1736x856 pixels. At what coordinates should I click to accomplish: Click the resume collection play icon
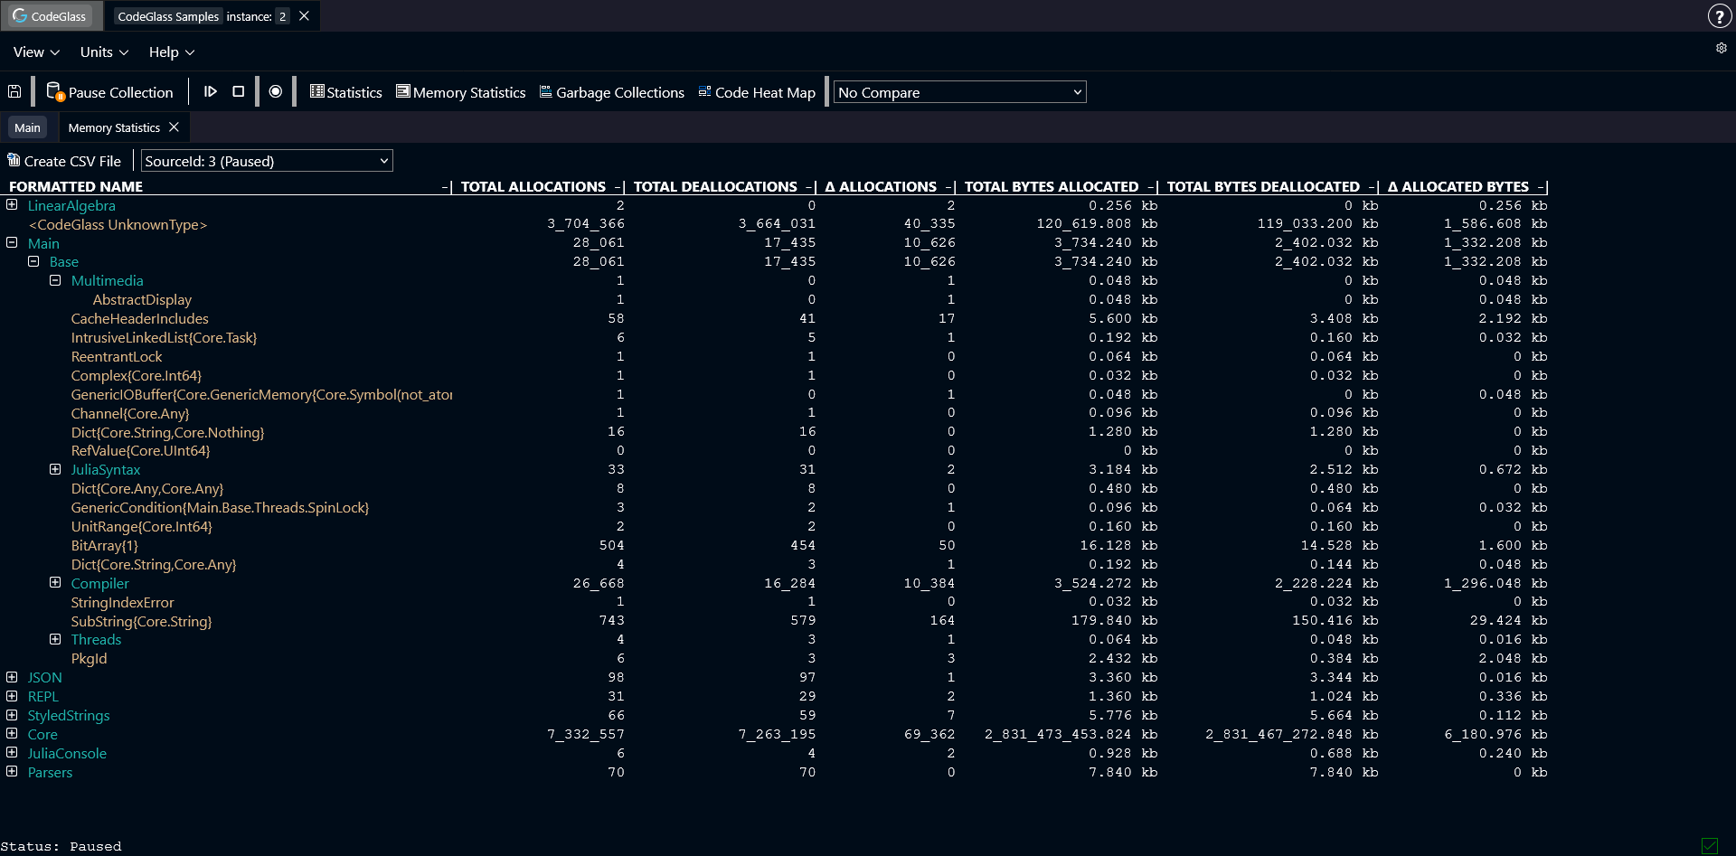pyautogui.click(x=211, y=91)
